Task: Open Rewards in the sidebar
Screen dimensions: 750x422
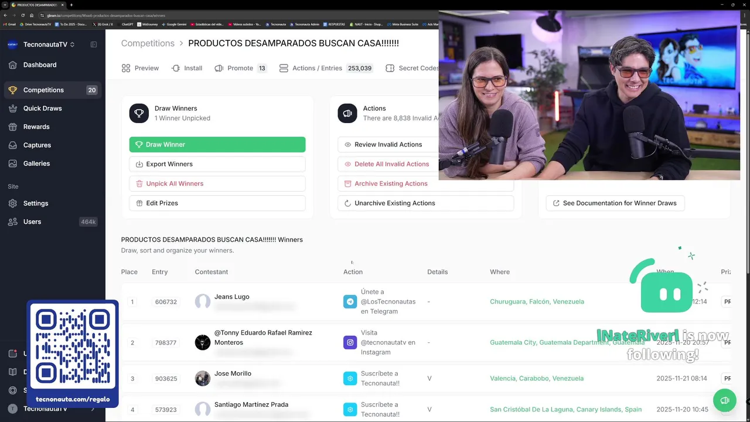Action: (53, 127)
